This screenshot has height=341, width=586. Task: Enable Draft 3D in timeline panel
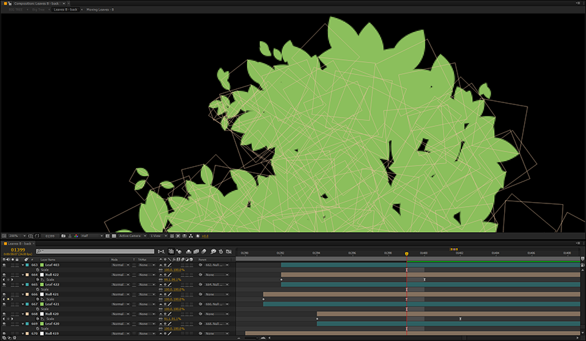(178, 251)
